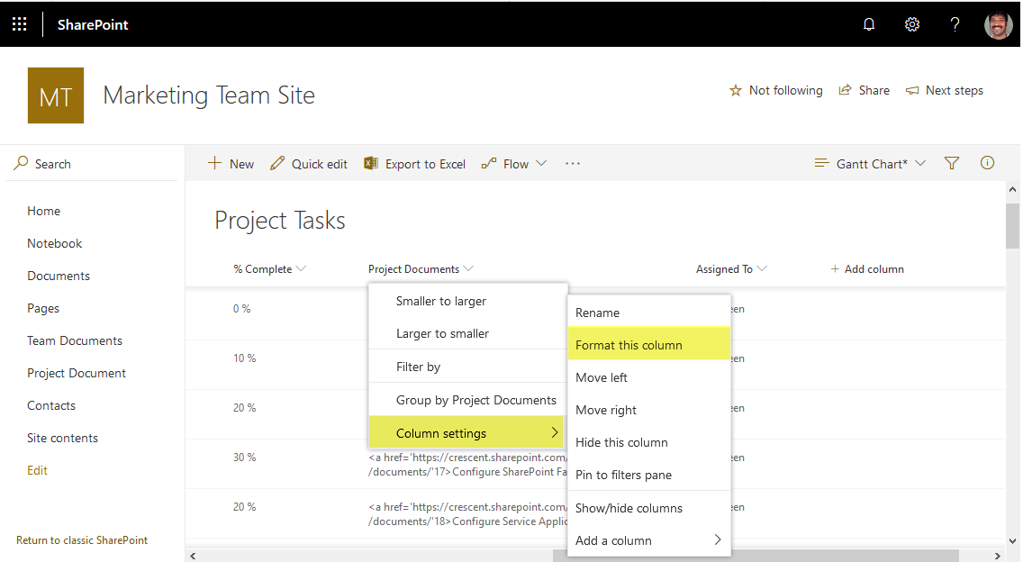Screen dimensions: 1023x562
Task: Start Quick edit mode
Action: pos(309,163)
